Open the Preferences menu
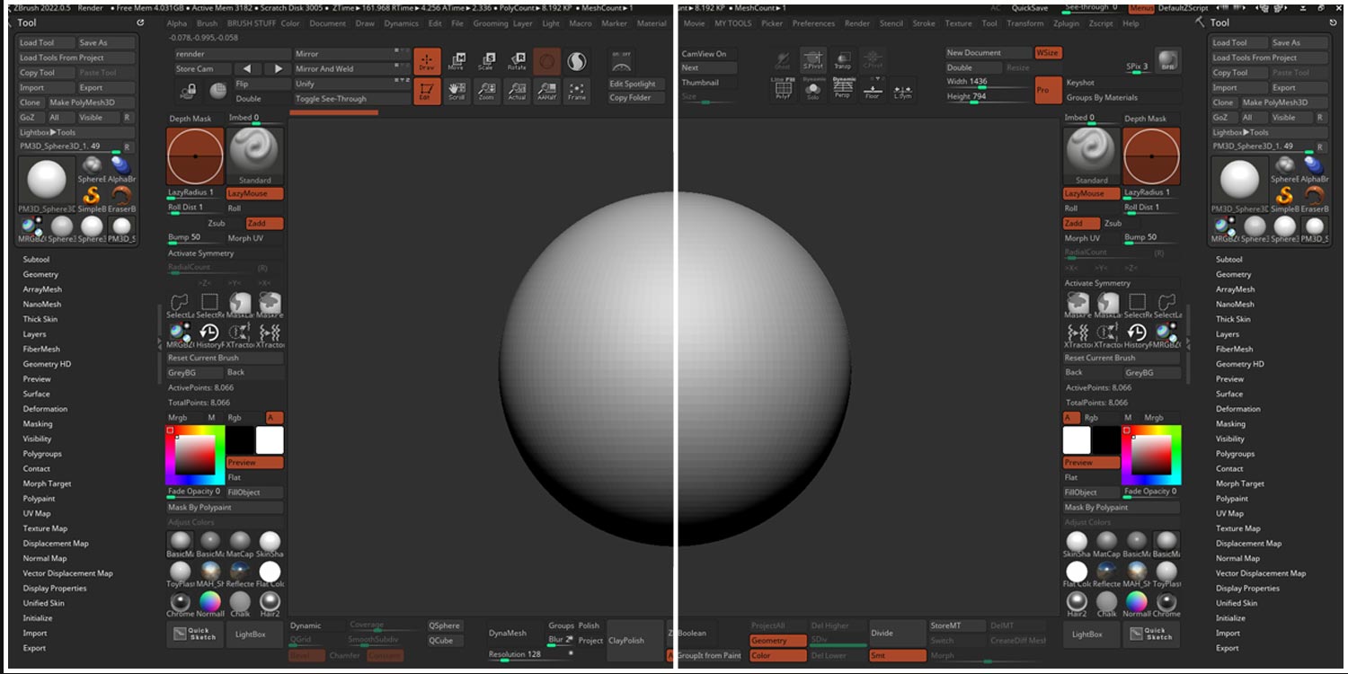This screenshot has height=674, width=1348. click(x=813, y=23)
